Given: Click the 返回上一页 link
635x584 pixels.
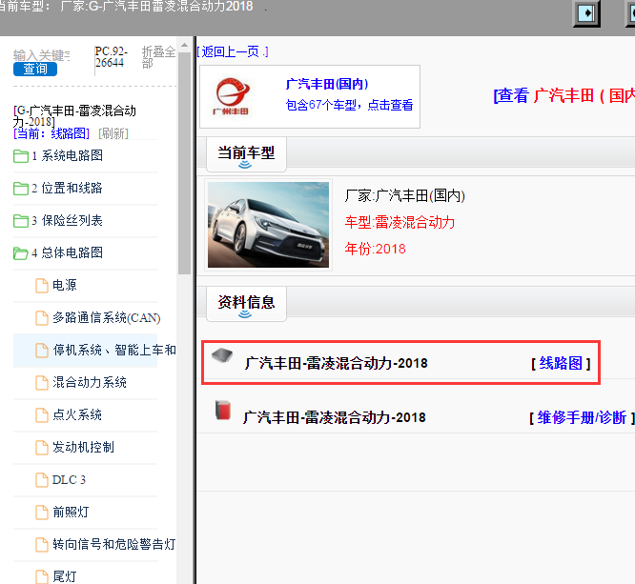Looking at the screenshot, I should [x=233, y=51].
